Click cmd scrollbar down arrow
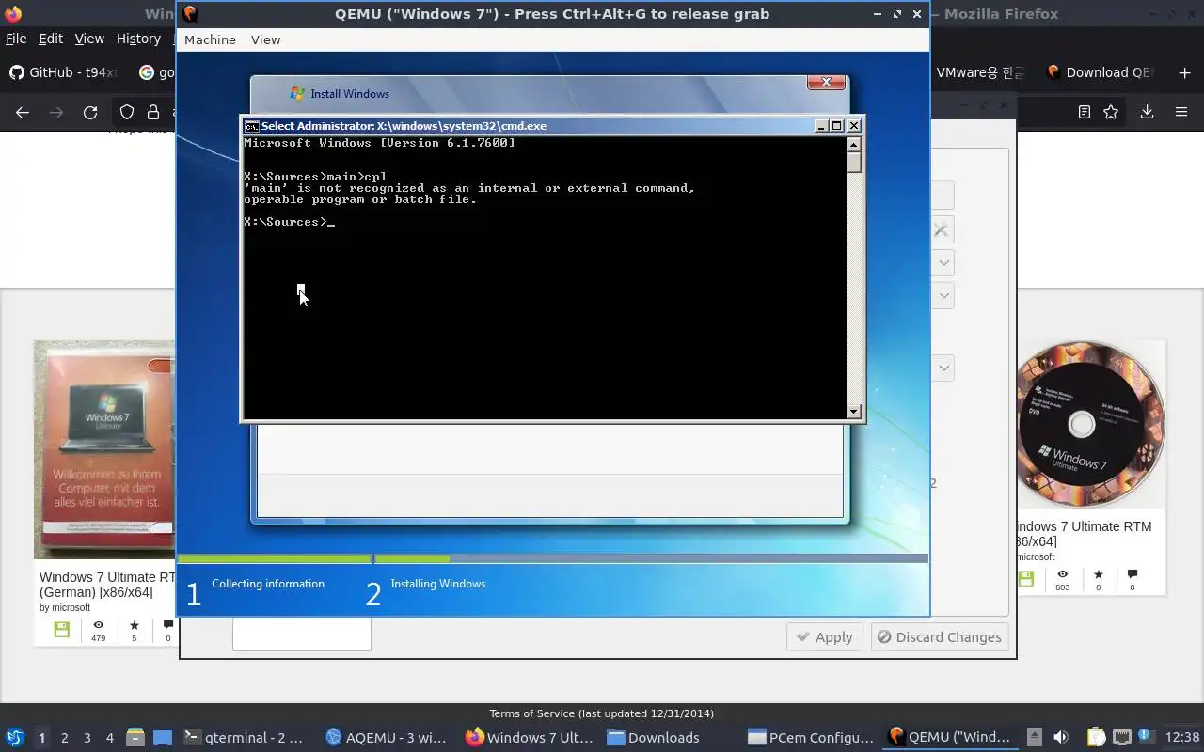 [x=854, y=411]
